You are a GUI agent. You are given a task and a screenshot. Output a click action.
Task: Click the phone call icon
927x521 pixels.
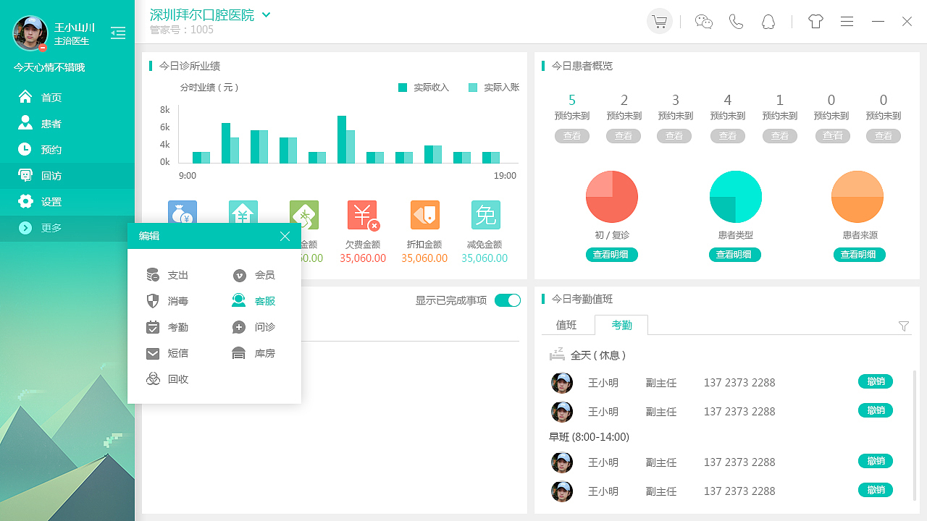click(x=737, y=22)
